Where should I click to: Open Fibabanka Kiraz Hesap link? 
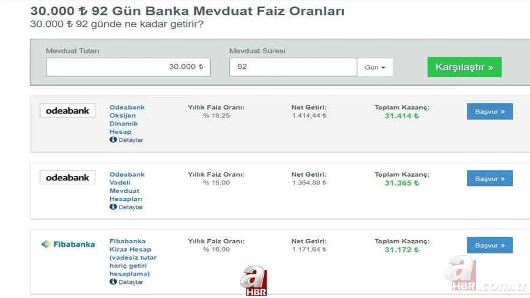[133, 257]
